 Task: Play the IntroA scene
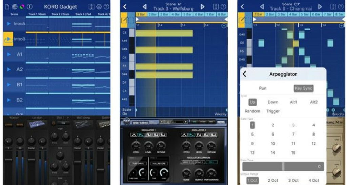click(8, 24)
